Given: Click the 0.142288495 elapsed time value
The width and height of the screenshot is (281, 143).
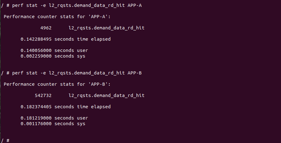Looking at the screenshot, I should (x=37, y=39).
